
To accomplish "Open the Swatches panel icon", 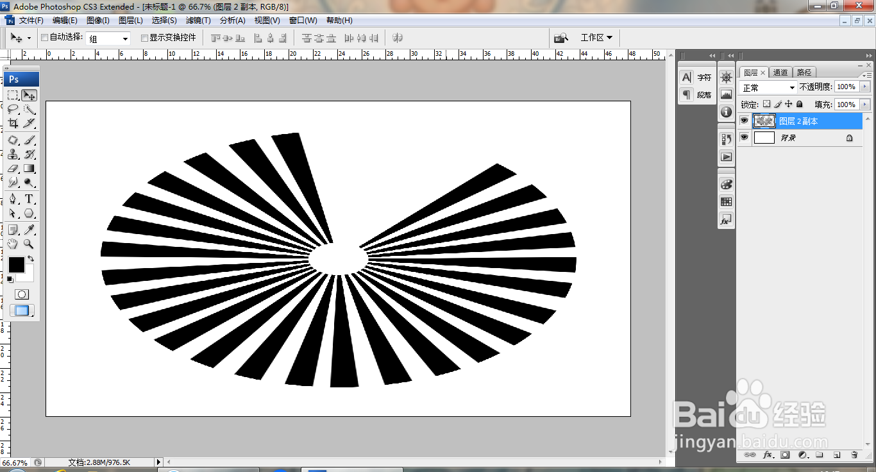I will [x=726, y=201].
